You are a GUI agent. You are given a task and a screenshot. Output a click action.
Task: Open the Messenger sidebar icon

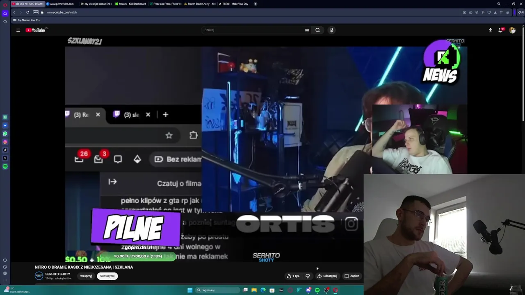point(5,125)
